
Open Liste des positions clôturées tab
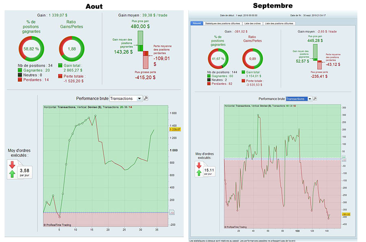pyautogui.click(x=279, y=23)
